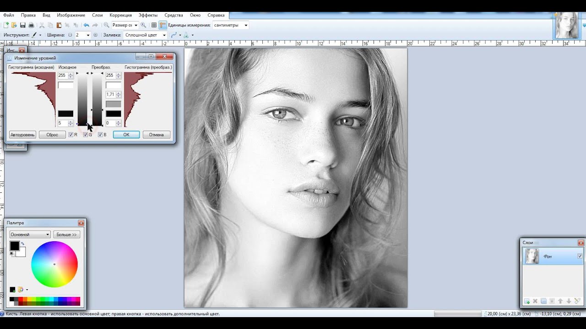Open layer properties icon in Слои panel
586x329 pixels.
tap(577, 301)
